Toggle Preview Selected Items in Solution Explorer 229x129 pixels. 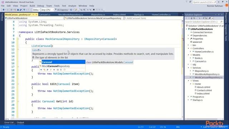point(212,18)
